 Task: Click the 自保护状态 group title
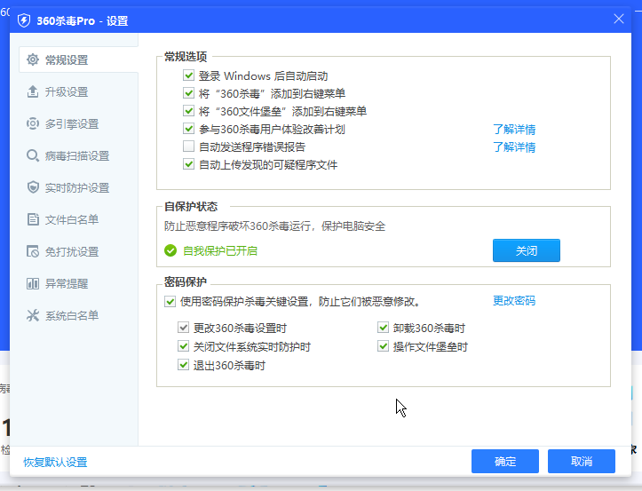pyautogui.click(x=191, y=206)
